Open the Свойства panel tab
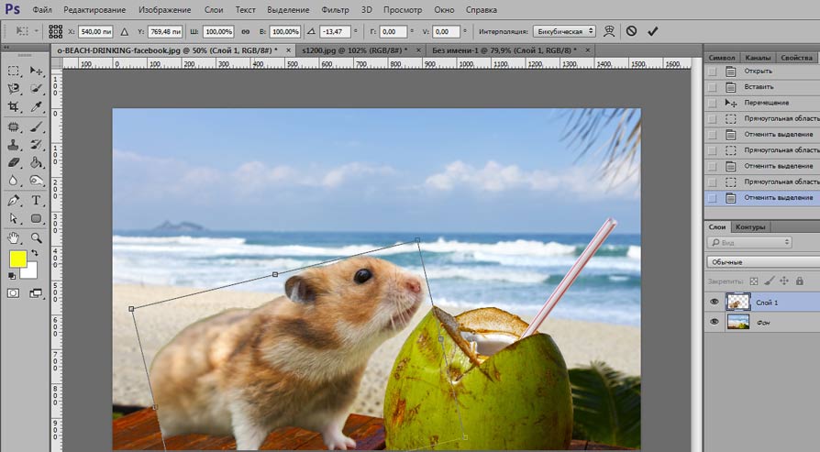The height and width of the screenshot is (452, 820). click(796, 58)
